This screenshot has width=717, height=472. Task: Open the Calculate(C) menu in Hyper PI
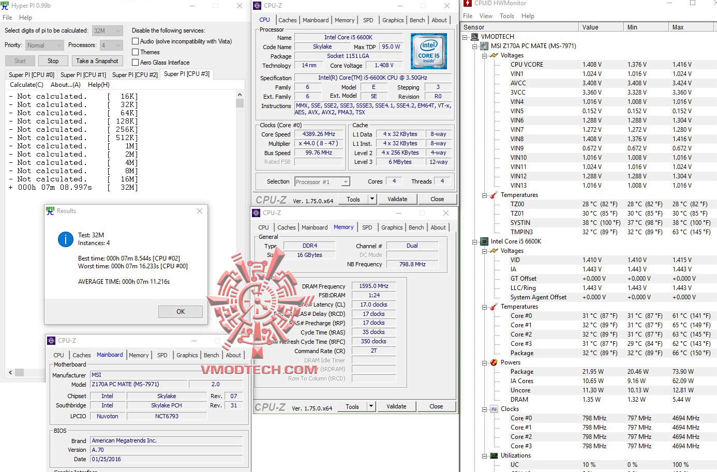tap(27, 85)
